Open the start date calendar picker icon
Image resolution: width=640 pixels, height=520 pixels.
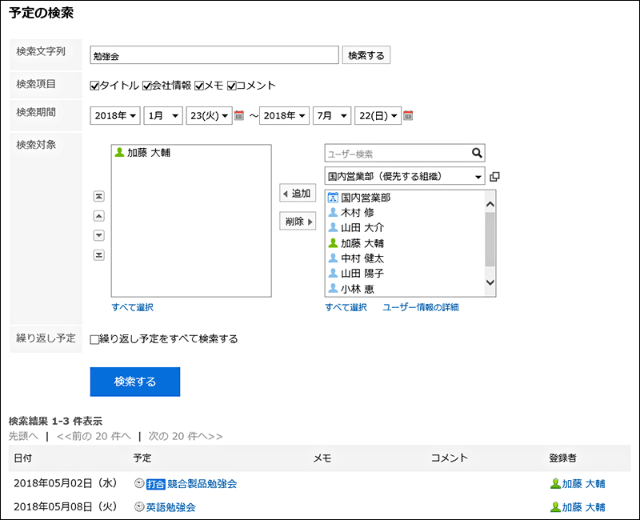[239, 116]
